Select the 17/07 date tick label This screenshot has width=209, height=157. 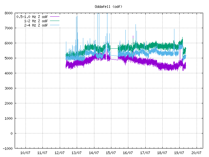click(145, 153)
